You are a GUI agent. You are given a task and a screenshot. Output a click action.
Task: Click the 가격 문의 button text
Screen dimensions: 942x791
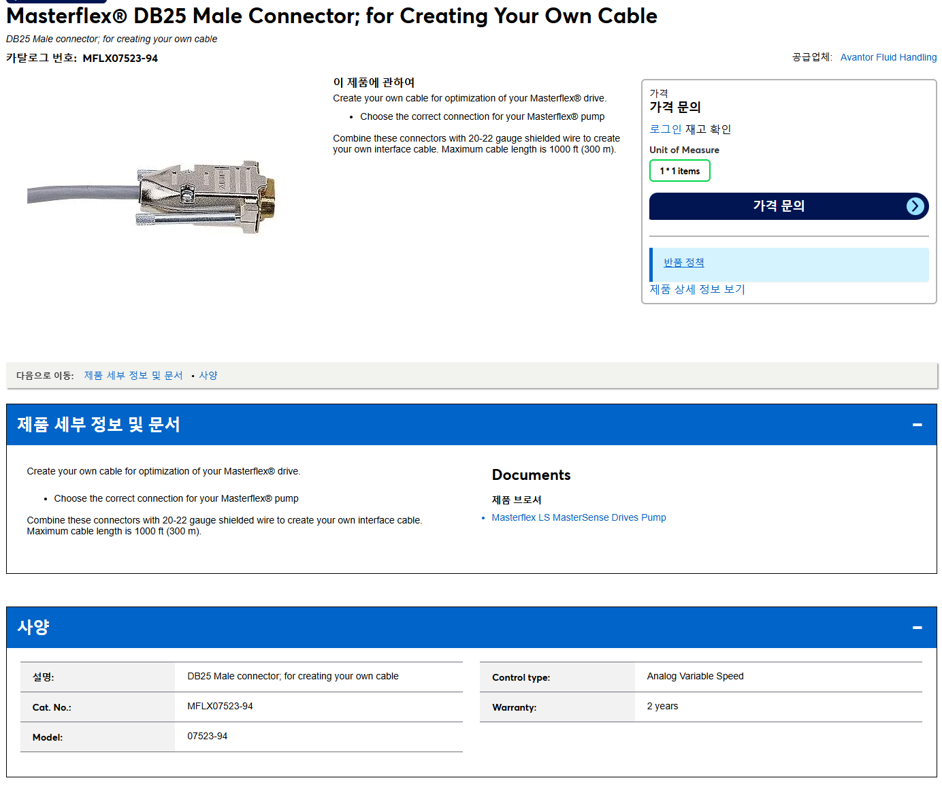click(779, 206)
